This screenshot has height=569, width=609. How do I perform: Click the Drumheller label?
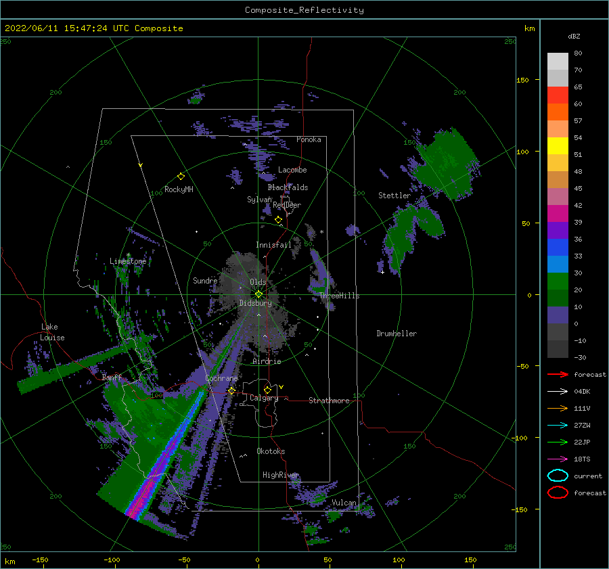pos(397,334)
